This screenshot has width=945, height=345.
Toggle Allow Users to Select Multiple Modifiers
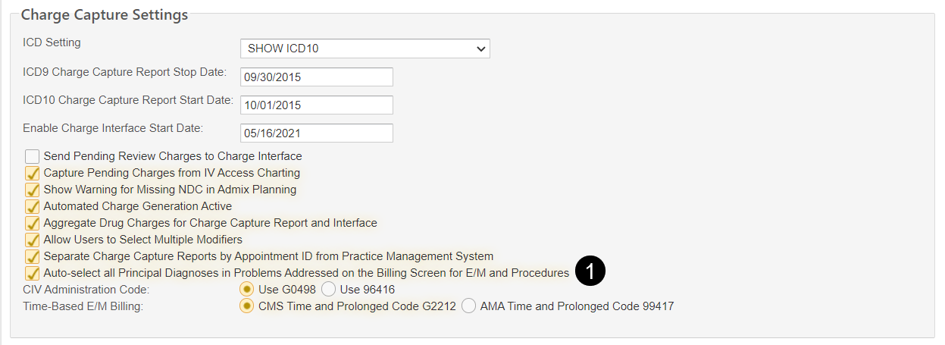(32, 240)
